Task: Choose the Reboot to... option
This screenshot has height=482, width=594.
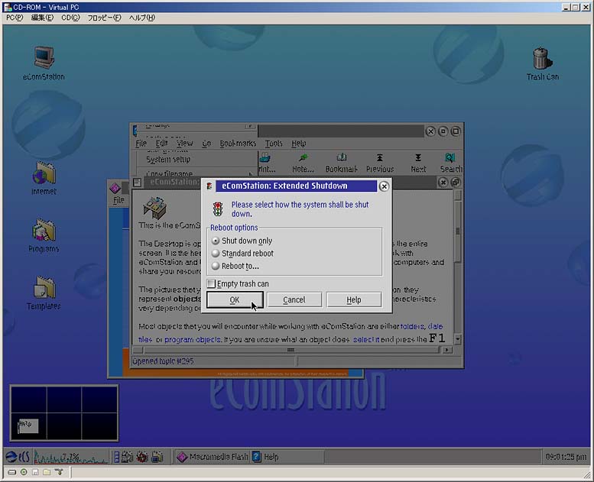Action: (x=235, y=266)
